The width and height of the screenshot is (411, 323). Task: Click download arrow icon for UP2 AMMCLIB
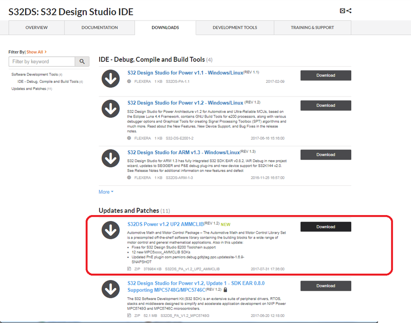[111, 230]
